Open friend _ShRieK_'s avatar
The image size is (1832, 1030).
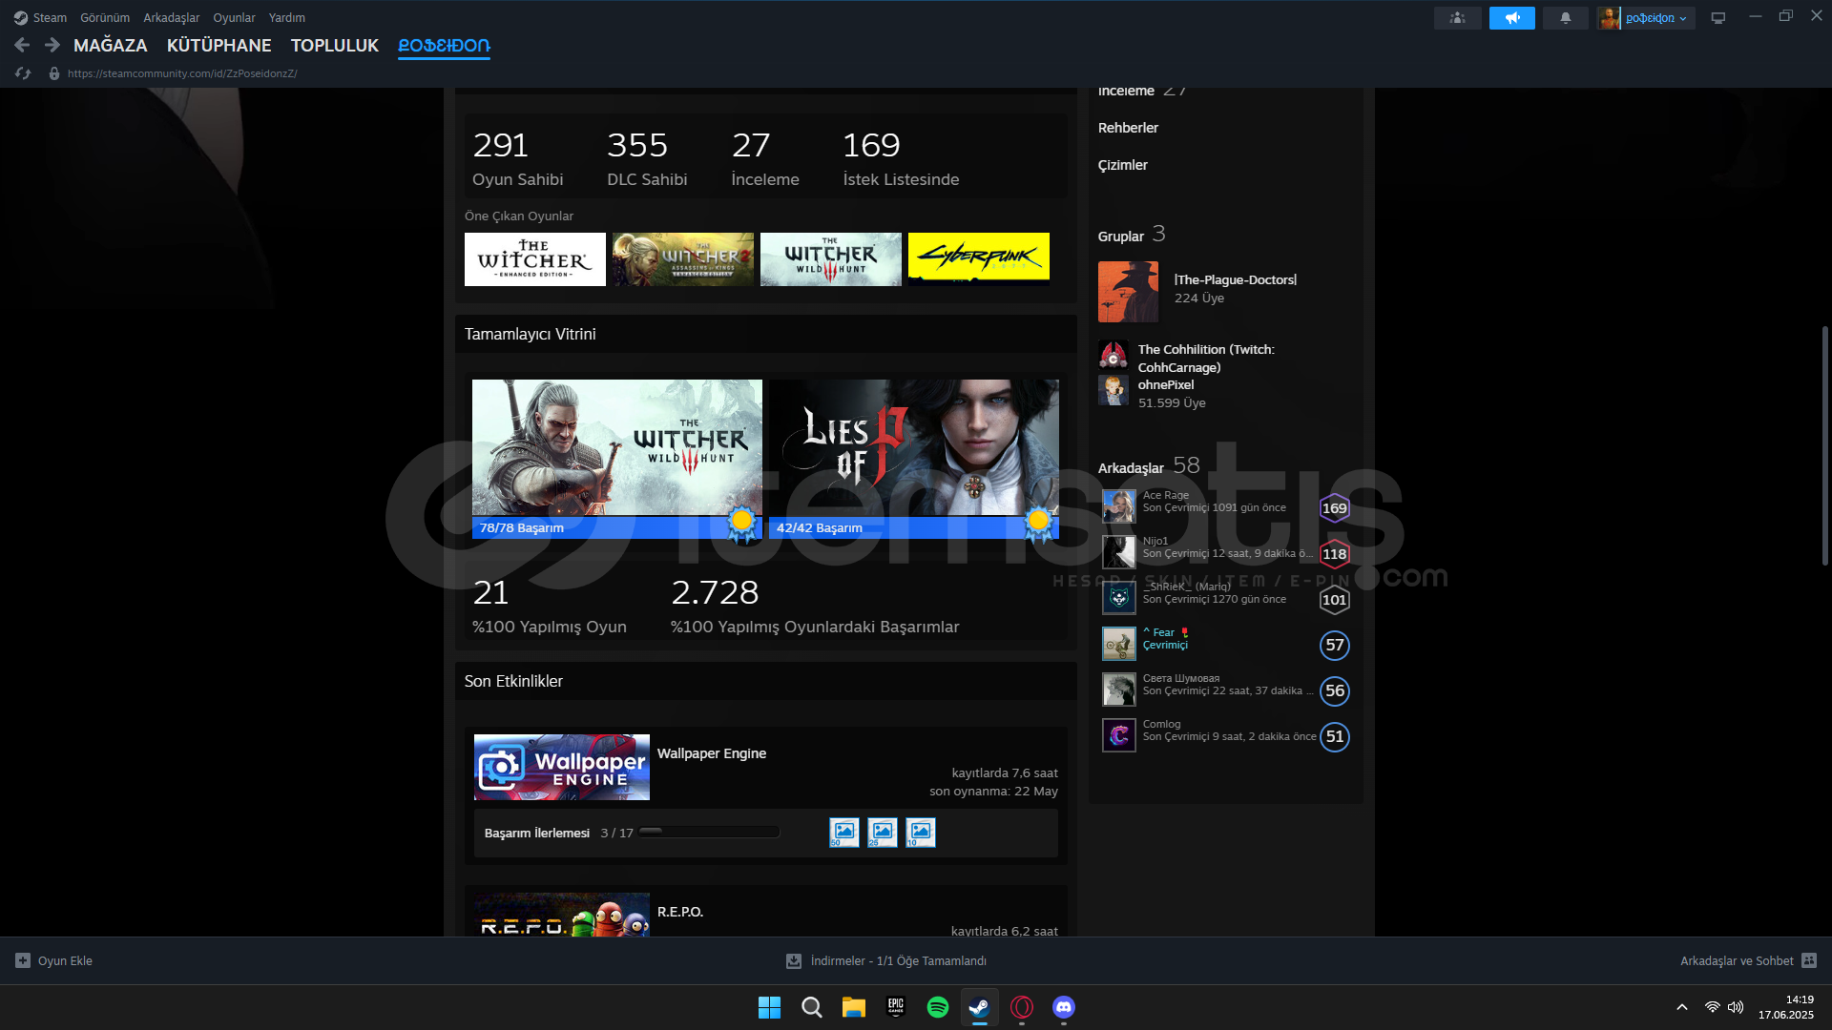[x=1119, y=598]
